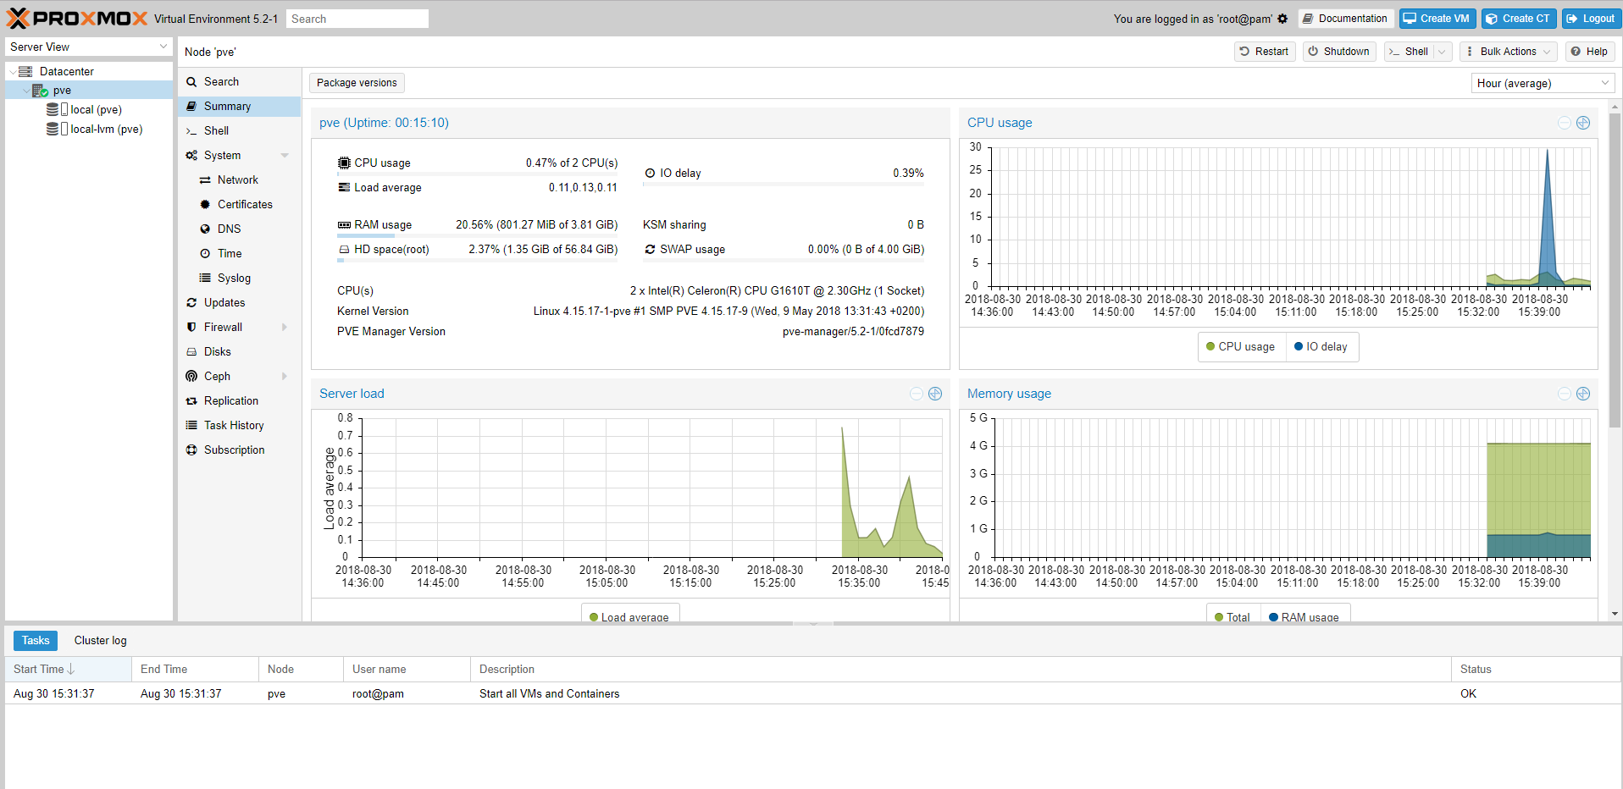The height and width of the screenshot is (789, 1623).
Task: Click the summary panel vertical scrollbar
Action: pos(1615,271)
